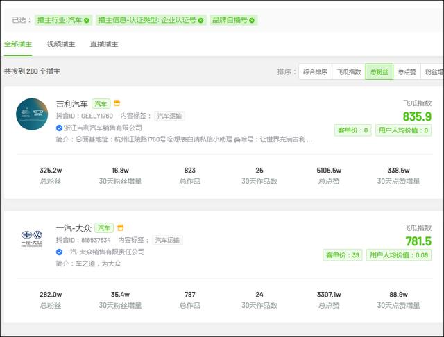Viewport: 444px width, 337px height.
Task: Click the 汽车 tag beside 一汽-大众
Action: (x=104, y=227)
